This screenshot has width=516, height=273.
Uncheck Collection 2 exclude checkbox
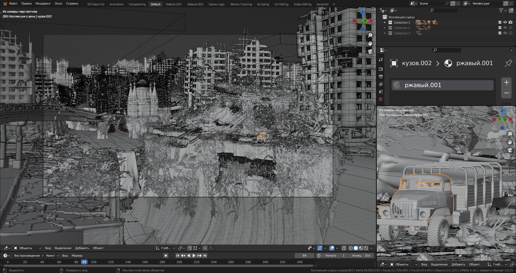point(500,28)
